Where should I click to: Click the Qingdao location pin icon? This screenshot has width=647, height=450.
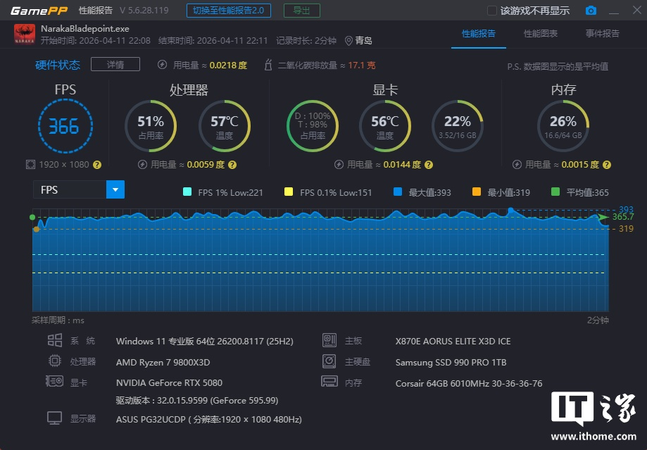tap(348, 41)
